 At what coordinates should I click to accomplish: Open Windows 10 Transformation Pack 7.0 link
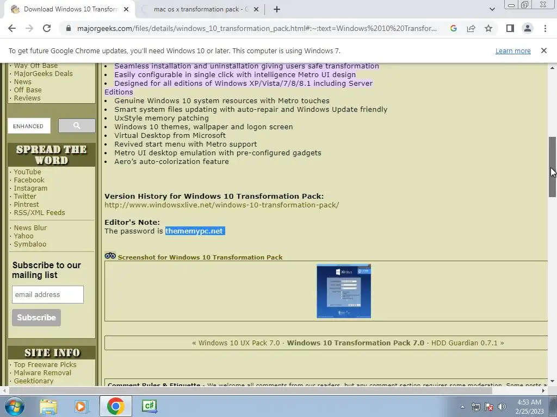pos(356,343)
